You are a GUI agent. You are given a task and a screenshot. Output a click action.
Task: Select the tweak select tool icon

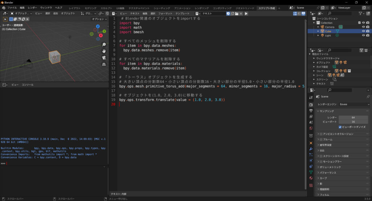(x=5, y=19)
